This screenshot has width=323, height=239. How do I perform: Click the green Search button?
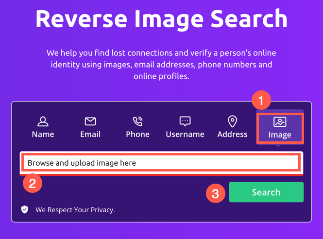pyautogui.click(x=266, y=192)
